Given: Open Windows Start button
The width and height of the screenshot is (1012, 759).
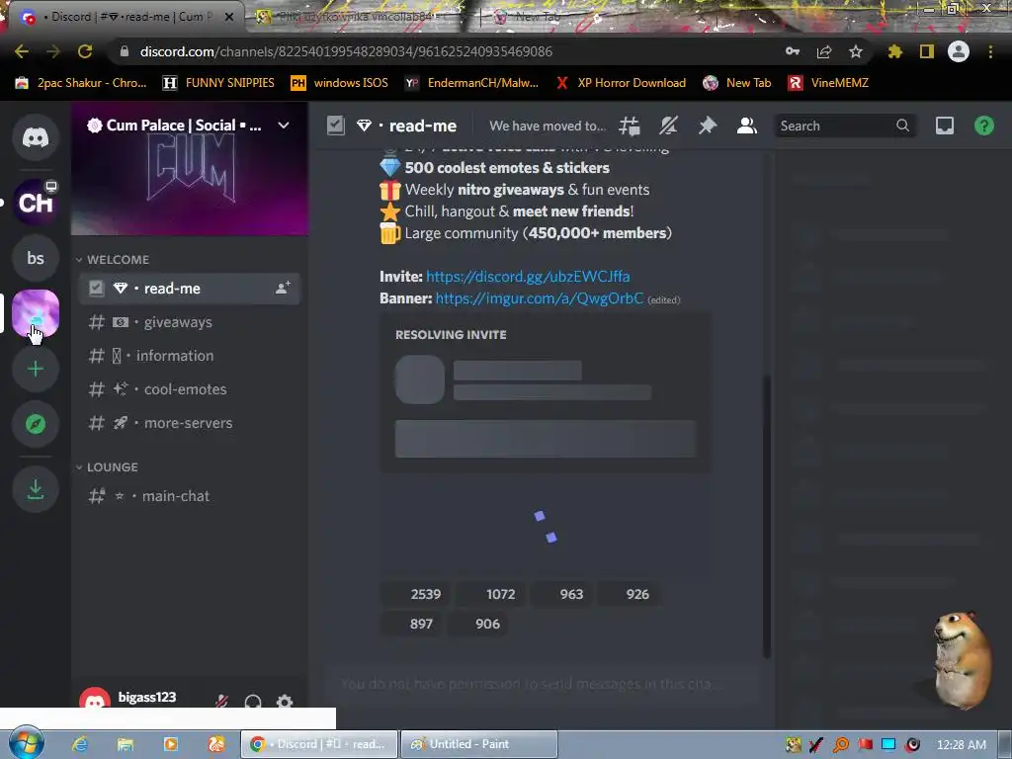Looking at the screenshot, I should [26, 743].
